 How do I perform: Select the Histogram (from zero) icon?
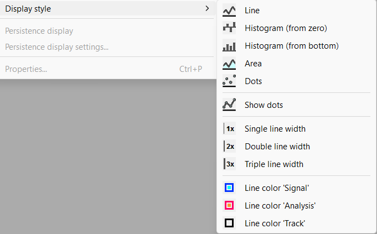pyautogui.click(x=229, y=28)
